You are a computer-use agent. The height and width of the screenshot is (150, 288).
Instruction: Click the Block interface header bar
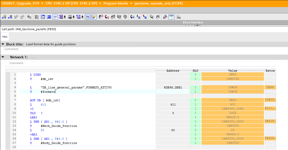click(x=144, y=22)
